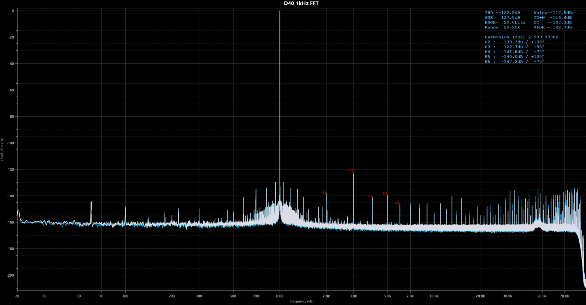Click the H2 : -139.3dB / +108° row
The image size is (586, 305).
tap(514, 42)
